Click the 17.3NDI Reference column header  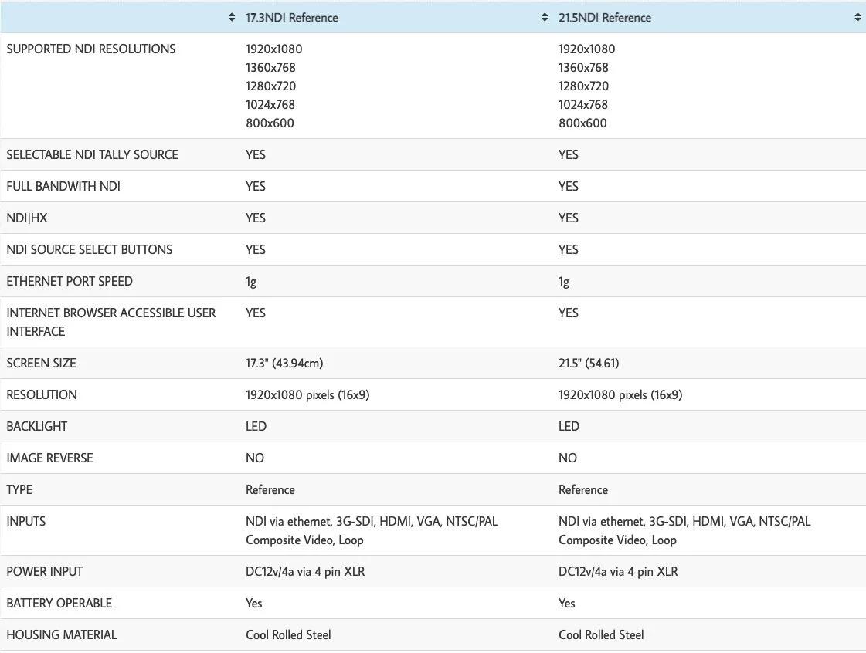[x=291, y=18]
